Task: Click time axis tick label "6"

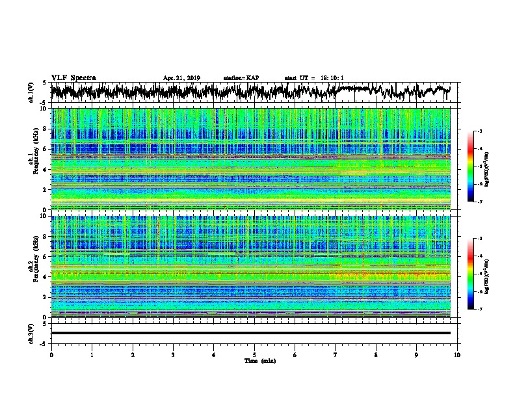Action: (295, 355)
